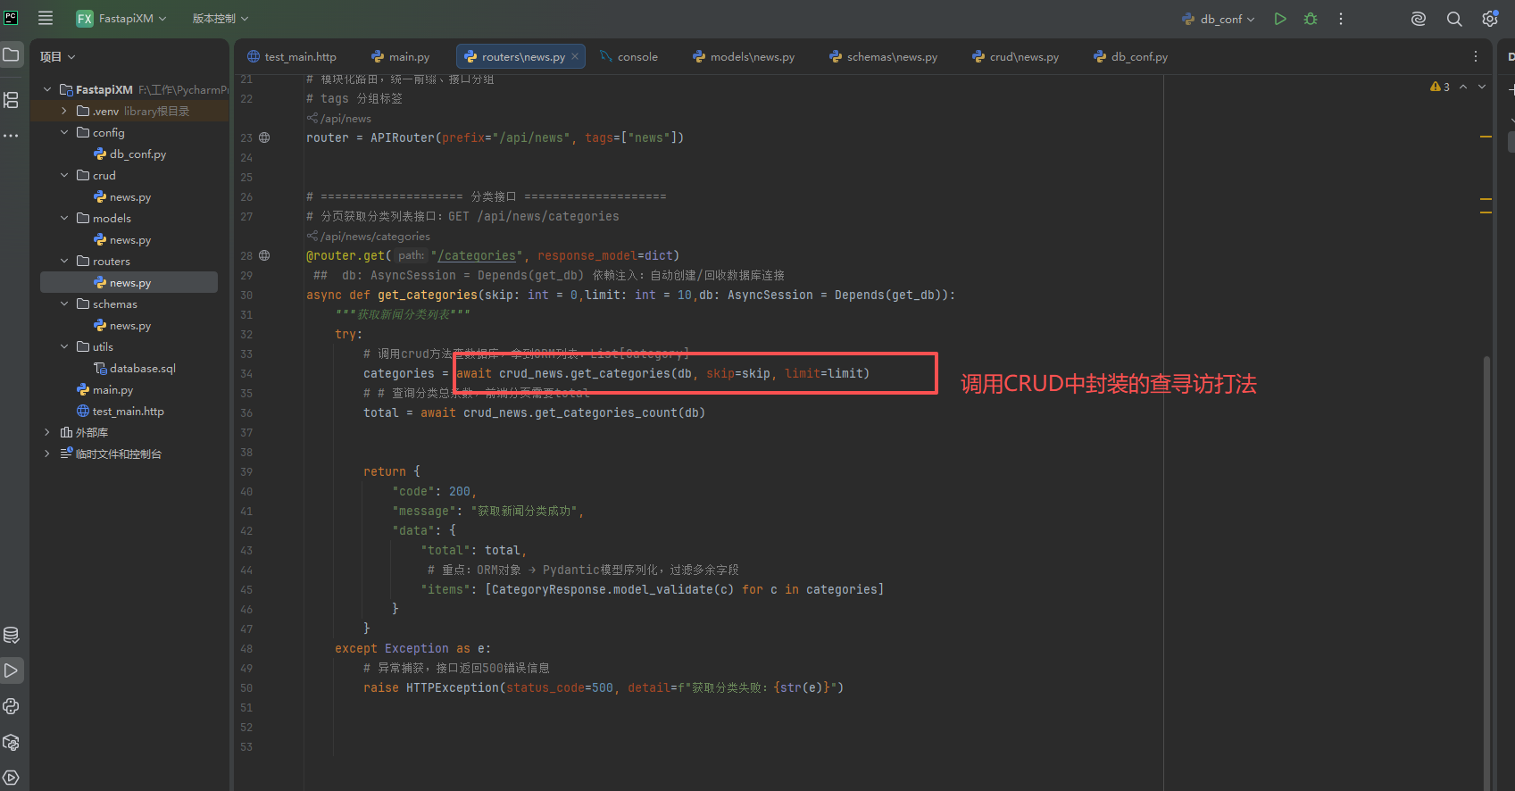Open the Run tool window icon
This screenshot has height=791, width=1515.
pyautogui.click(x=12, y=670)
